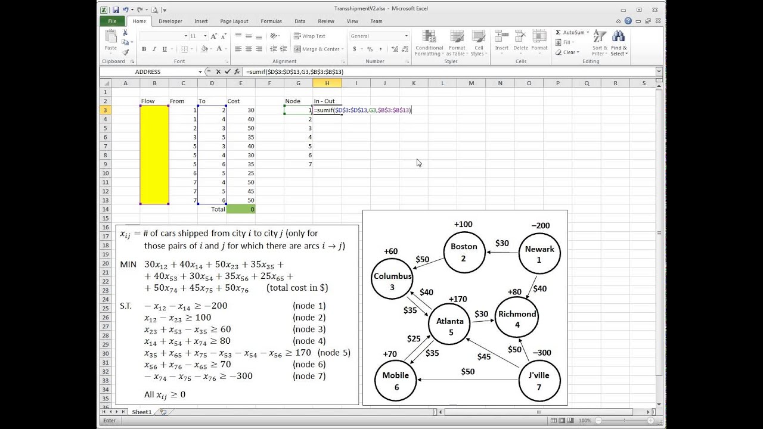This screenshot has height=429, width=763.
Task: Click the Middle Align icon
Action: [249, 36]
